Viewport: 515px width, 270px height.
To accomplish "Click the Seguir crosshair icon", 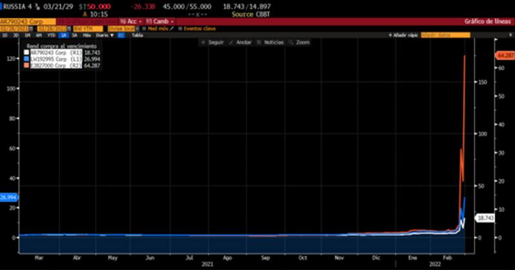I will [203, 42].
